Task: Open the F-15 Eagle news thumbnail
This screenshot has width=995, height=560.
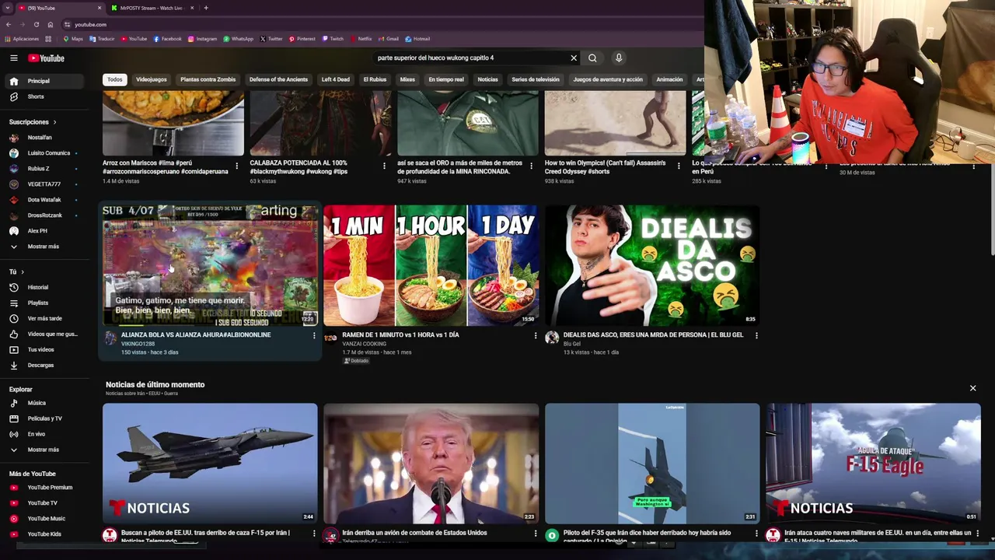Action: point(873,464)
